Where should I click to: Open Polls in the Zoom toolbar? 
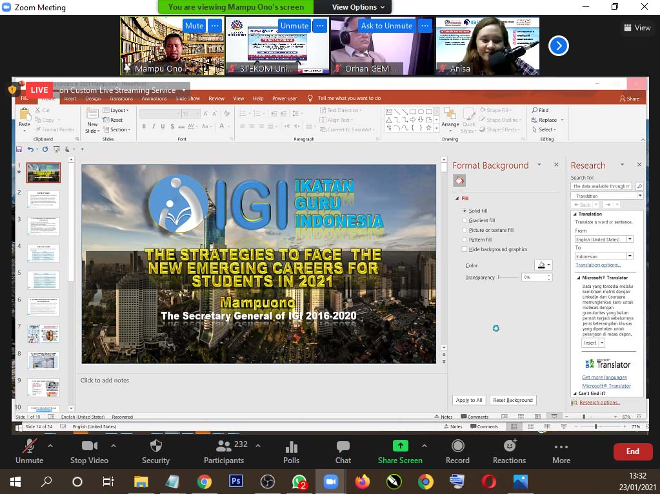[x=291, y=451]
